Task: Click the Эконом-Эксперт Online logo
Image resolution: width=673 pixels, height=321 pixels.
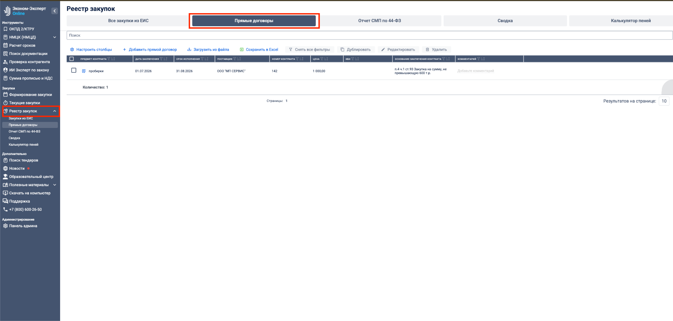Action: point(25,11)
